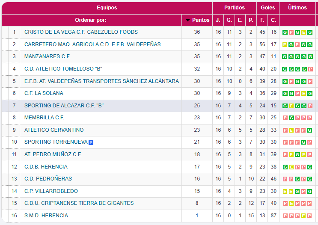Click the yellow E result in S.M.D. Herencia row

pos(304,216)
